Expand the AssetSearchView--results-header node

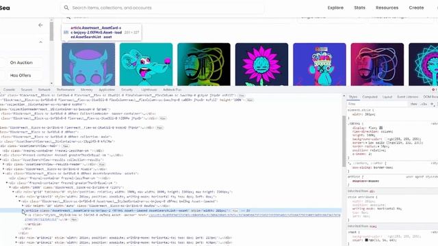coord(4,164)
